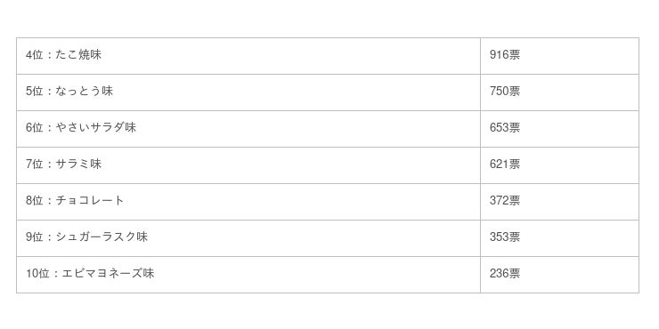Click the 10位:エビマヨネーズ味 cell
Screen dimensions: 659x329
pyautogui.click(x=248, y=275)
